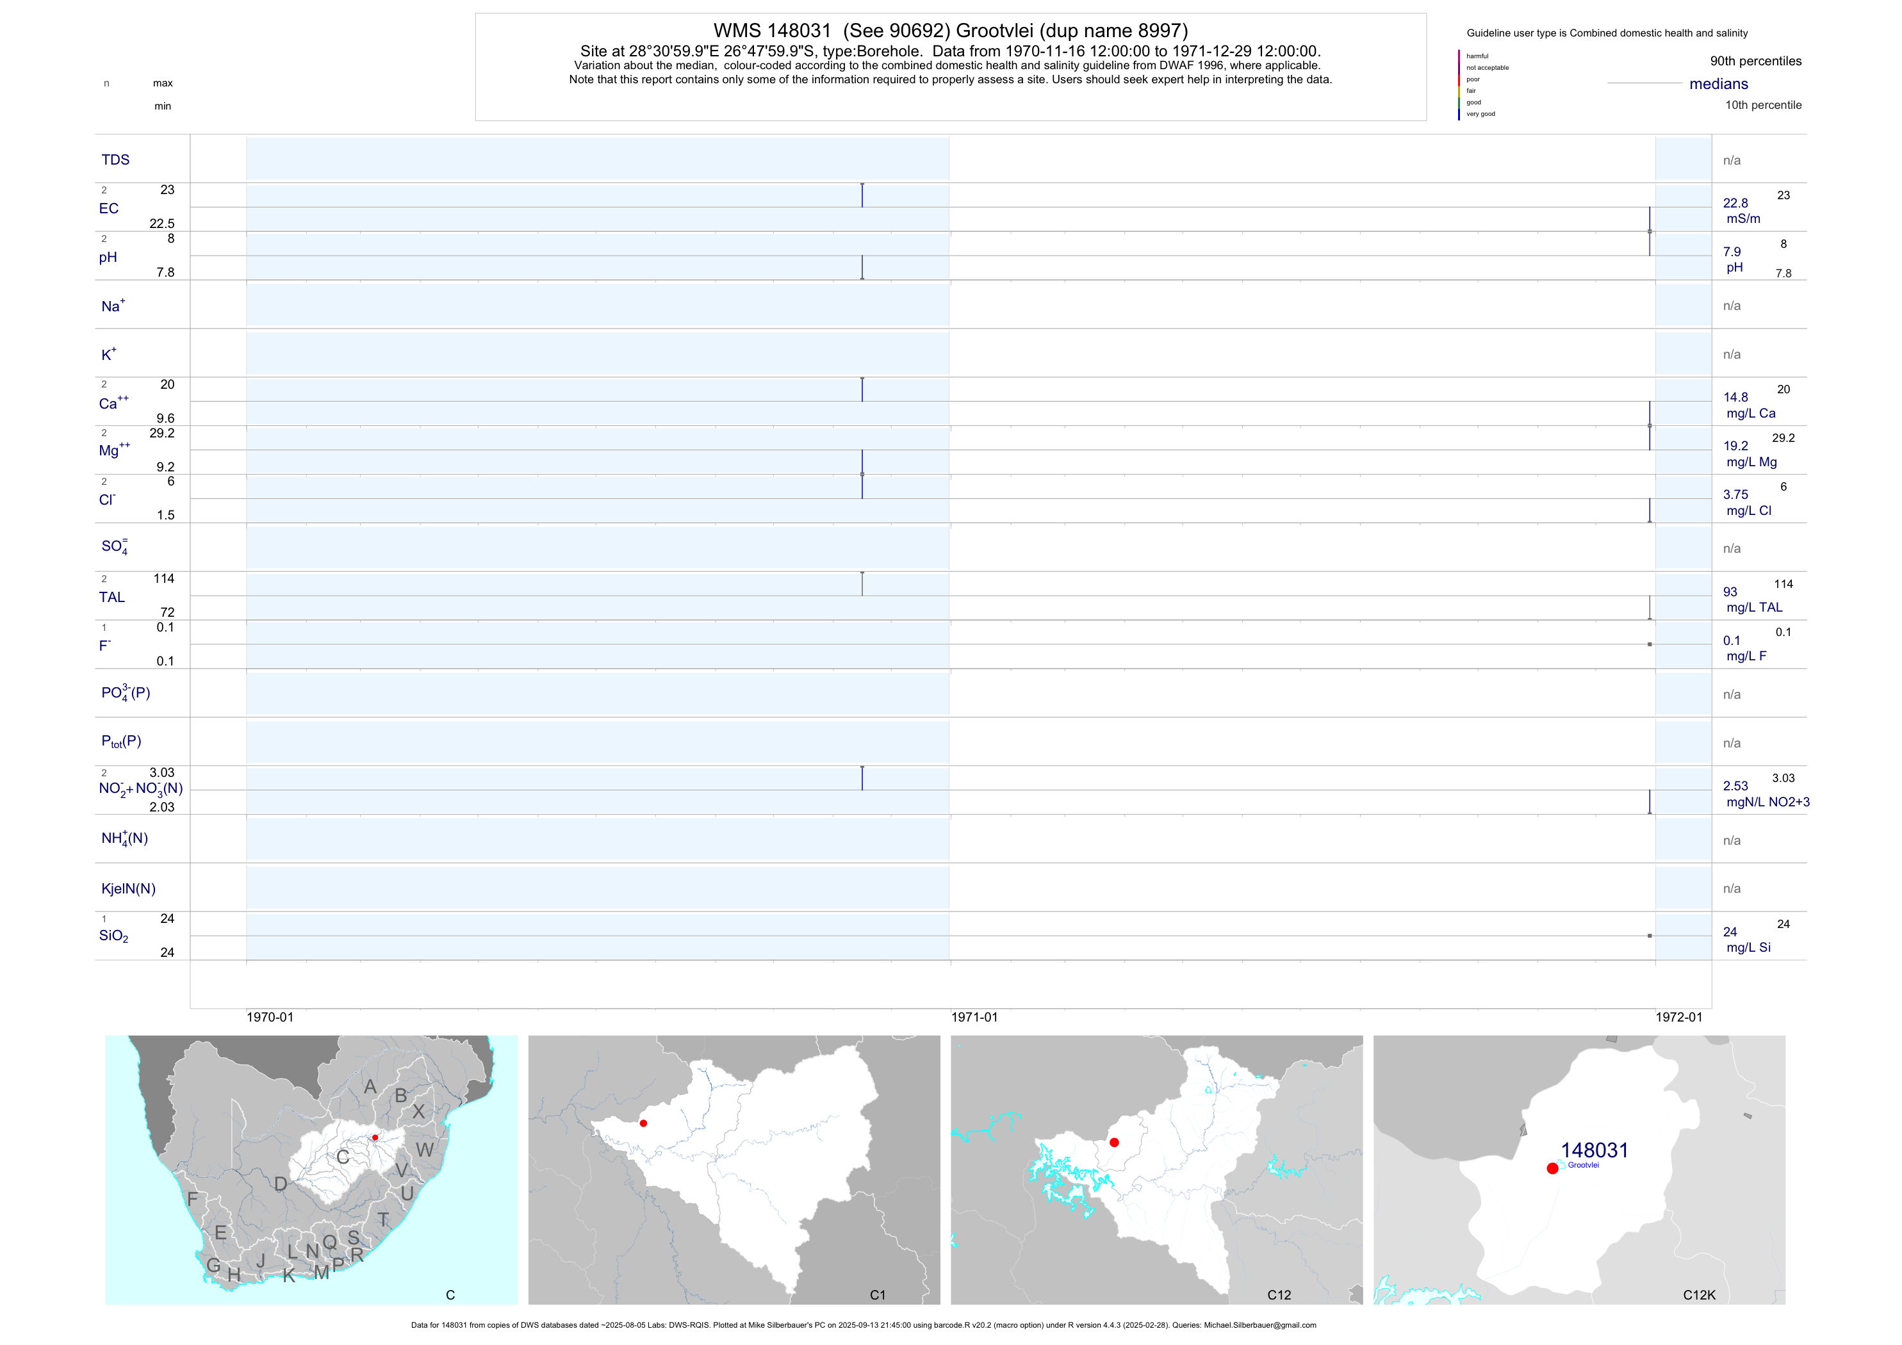Select the C1 catchment map thumbnail
Image resolution: width=1902 pixels, height=1345 pixels.
click(x=734, y=1170)
